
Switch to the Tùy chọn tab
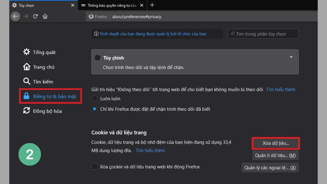(x=43, y=5)
